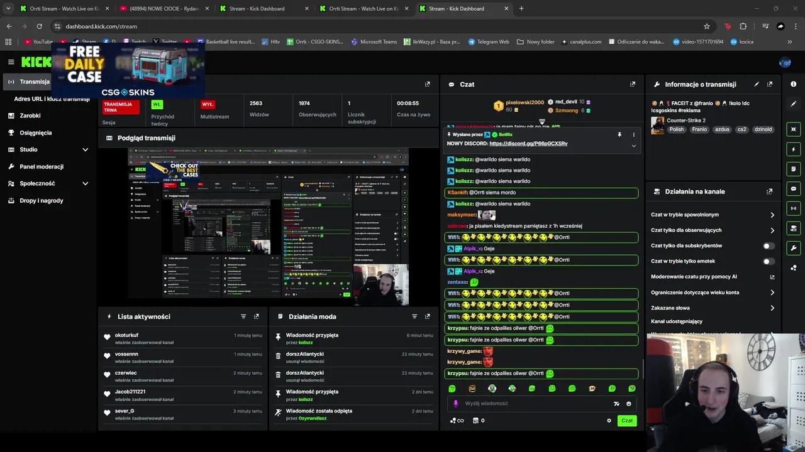Click the chat bubble icon in right sidebar
This screenshot has width=805, height=452.
point(794,188)
